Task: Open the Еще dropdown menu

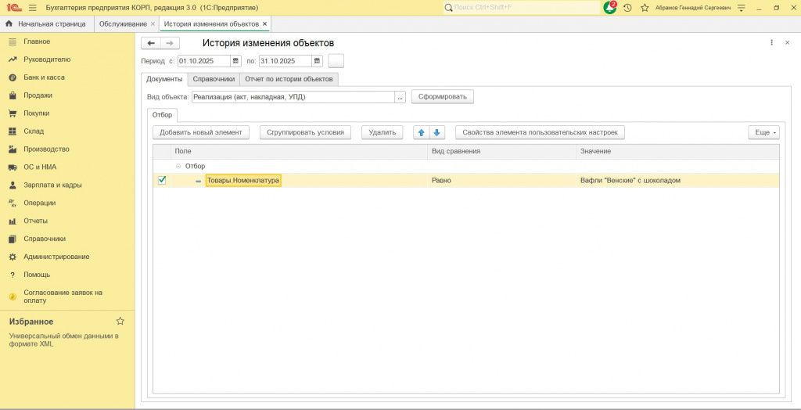Action: 763,132
